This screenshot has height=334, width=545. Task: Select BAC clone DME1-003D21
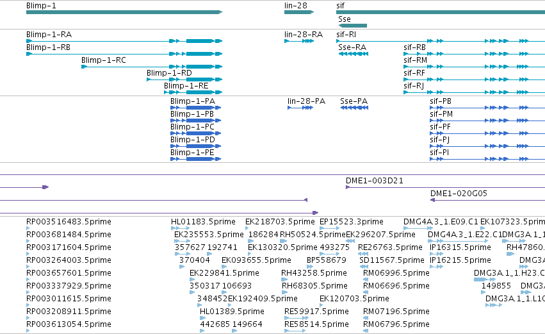(x=375, y=181)
